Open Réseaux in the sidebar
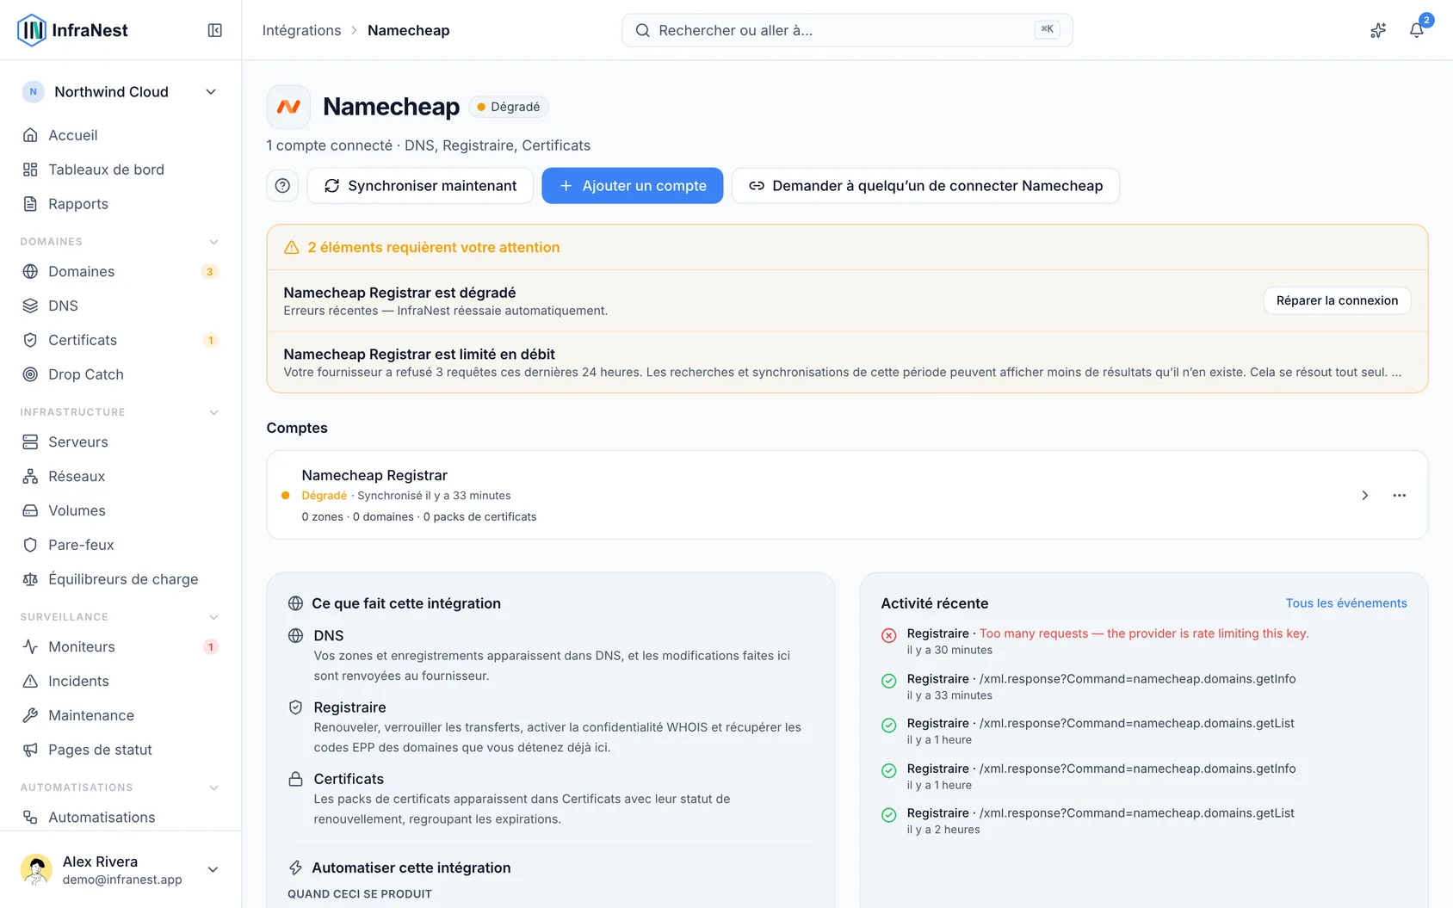The height and width of the screenshot is (908, 1453). (121, 476)
